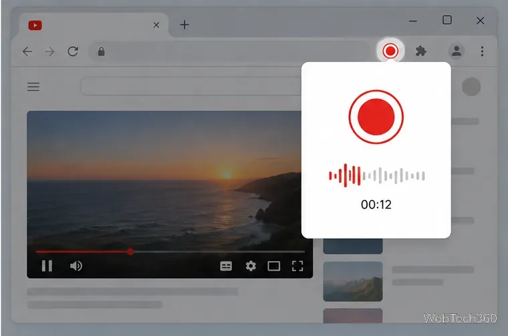Open the Extensions puzzle menu

click(x=420, y=51)
